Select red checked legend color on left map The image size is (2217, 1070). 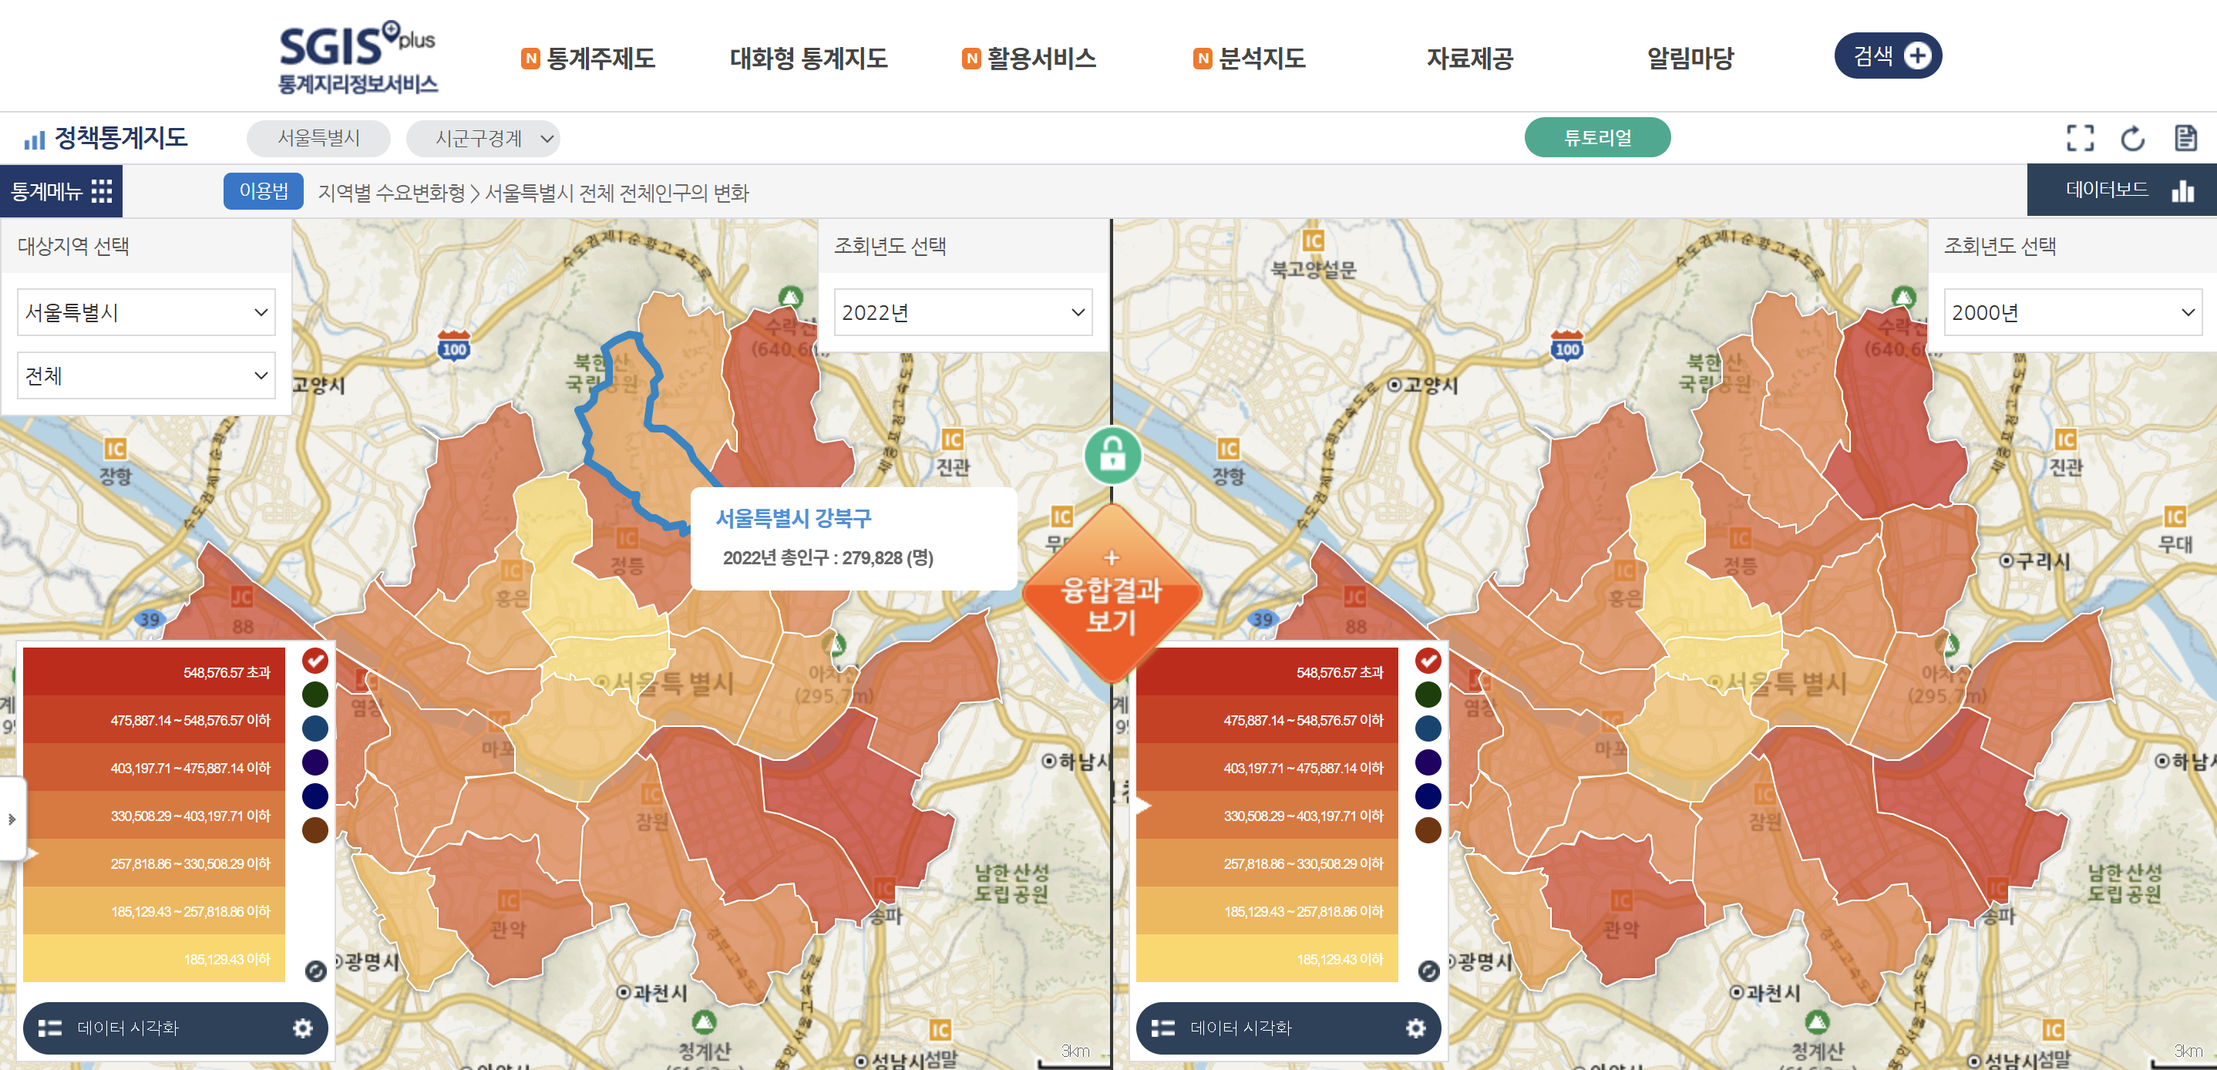coord(315,660)
